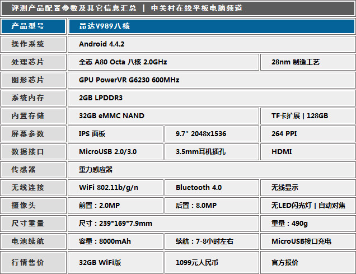The image size is (356, 274).
Task: Click the 3.5mm耳机插孔 cell
Action: pos(212,152)
